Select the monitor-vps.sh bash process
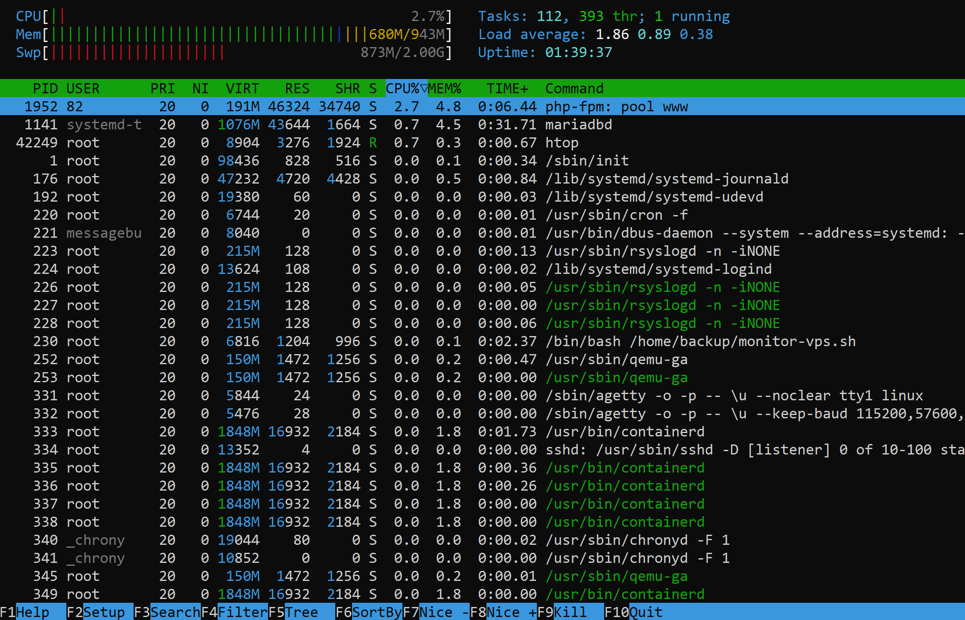965x620 pixels. tap(482, 341)
